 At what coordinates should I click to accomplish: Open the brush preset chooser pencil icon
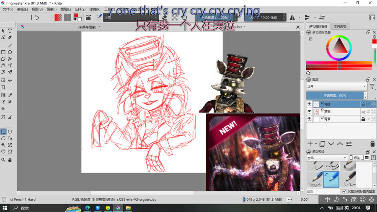click(99, 17)
